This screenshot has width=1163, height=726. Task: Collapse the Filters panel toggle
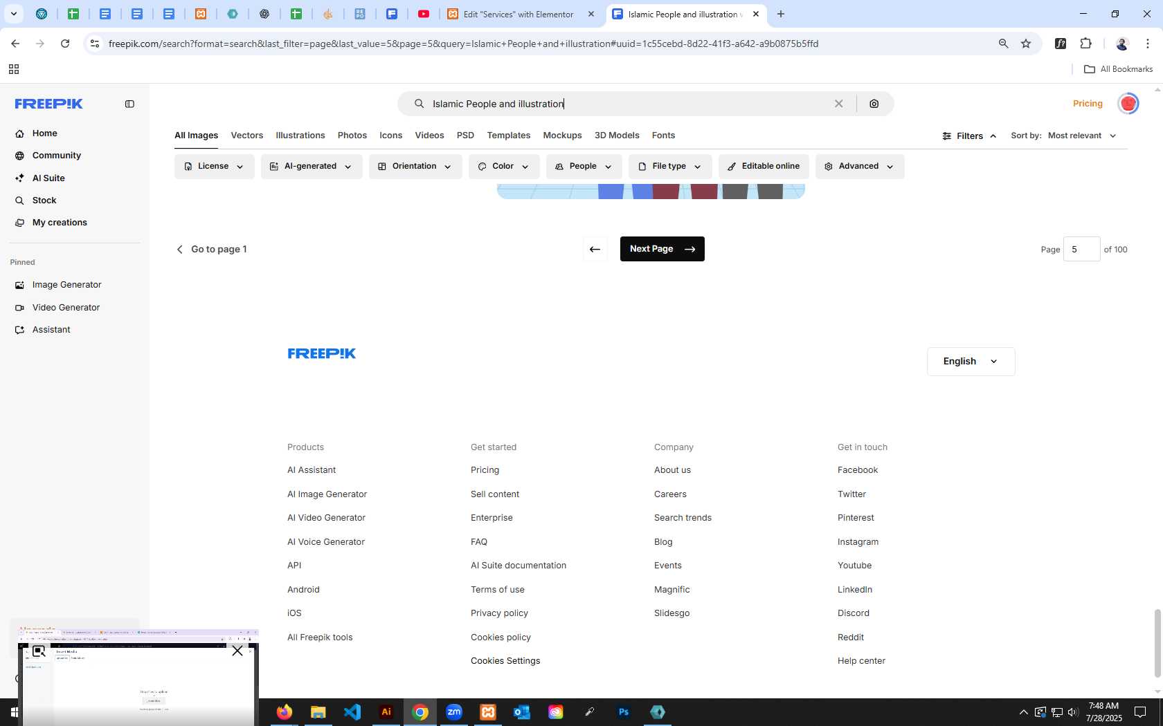point(969,136)
